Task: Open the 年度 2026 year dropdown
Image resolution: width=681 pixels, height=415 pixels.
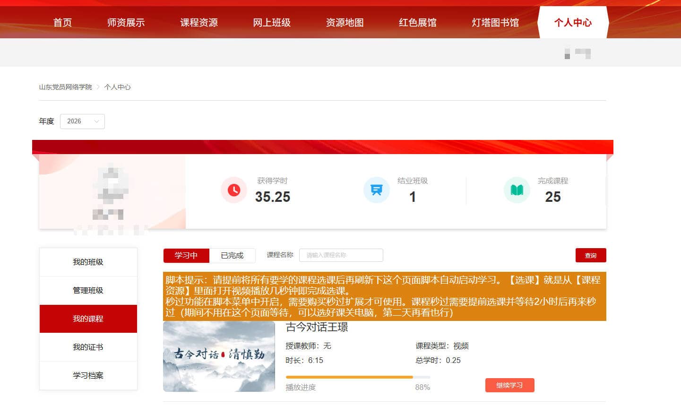Action: 82,121
